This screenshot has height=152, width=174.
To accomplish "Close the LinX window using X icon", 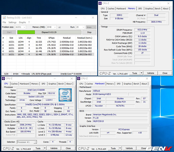I will coord(93,18).
